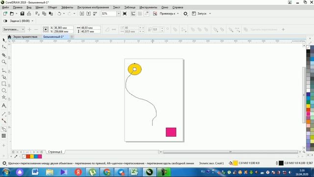
Task: Click the Undo arrow icon
Action: (59, 13)
